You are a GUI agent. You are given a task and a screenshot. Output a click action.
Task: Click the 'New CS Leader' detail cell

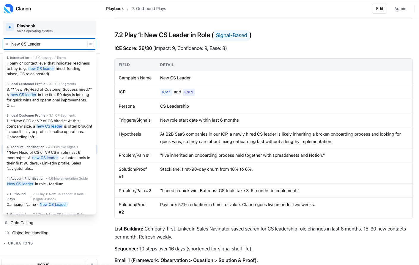[175, 78]
